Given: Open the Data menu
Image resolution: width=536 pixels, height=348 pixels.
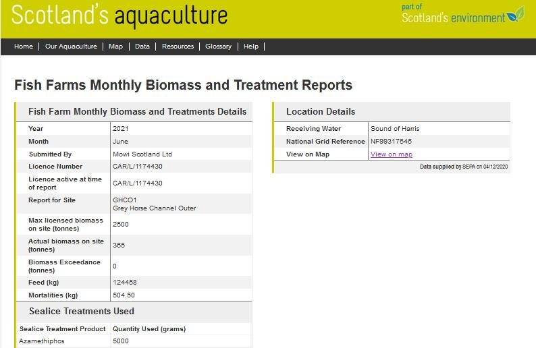Looking at the screenshot, I should [142, 47].
